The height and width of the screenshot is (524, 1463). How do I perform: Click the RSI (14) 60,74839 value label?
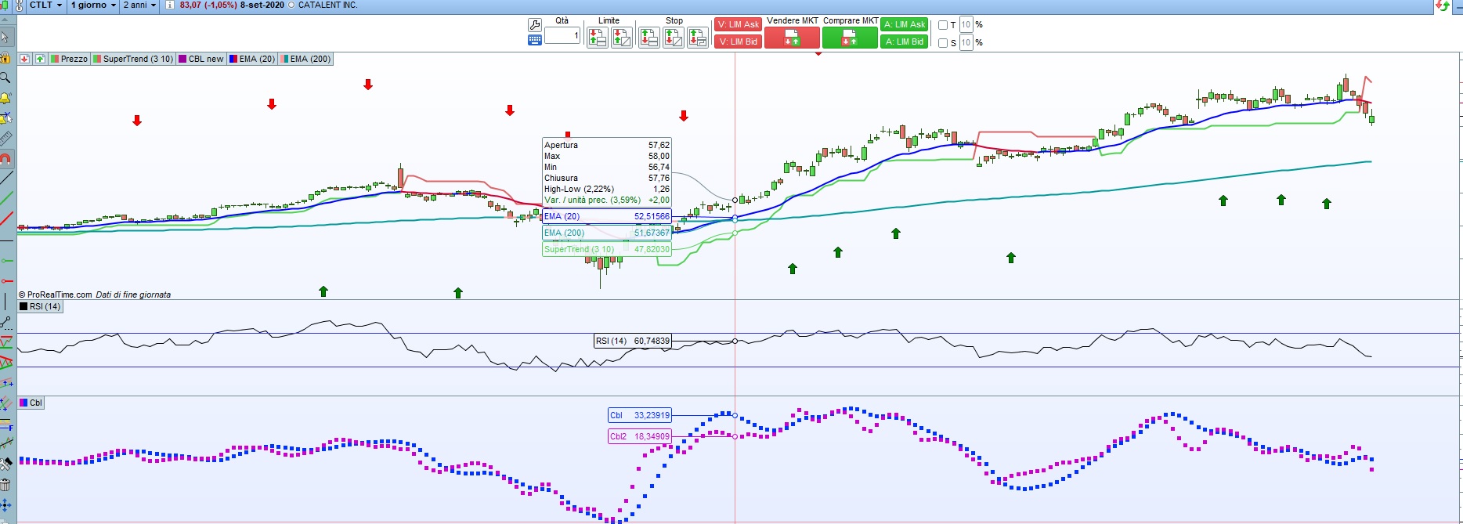click(633, 341)
